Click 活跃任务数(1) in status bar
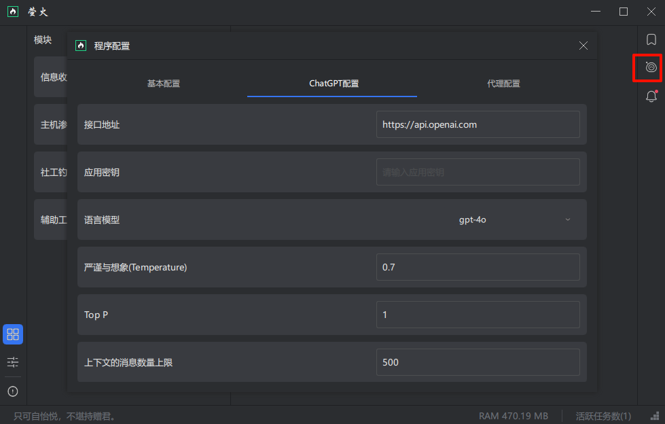665x424 pixels. point(603,416)
